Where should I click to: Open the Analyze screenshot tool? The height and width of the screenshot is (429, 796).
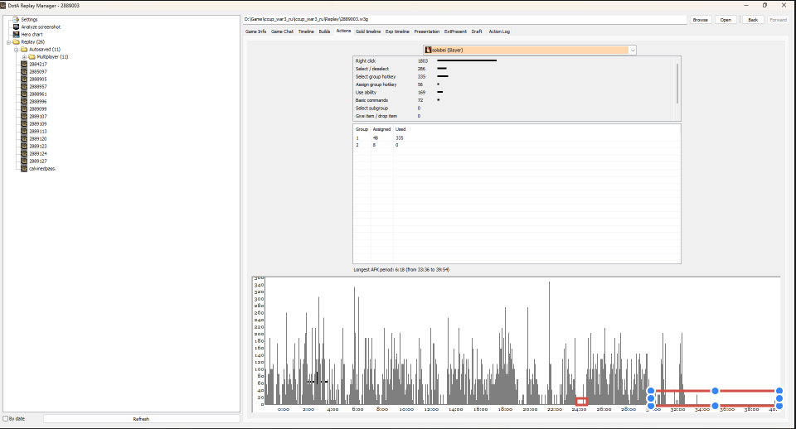(x=41, y=27)
